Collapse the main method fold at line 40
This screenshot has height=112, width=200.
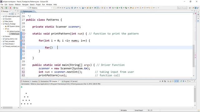tap(25, 65)
